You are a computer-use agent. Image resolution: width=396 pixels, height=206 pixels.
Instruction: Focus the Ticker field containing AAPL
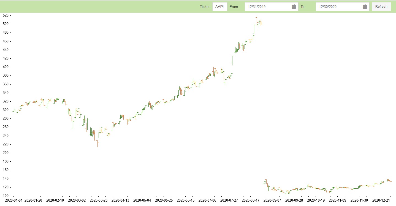tap(220, 7)
